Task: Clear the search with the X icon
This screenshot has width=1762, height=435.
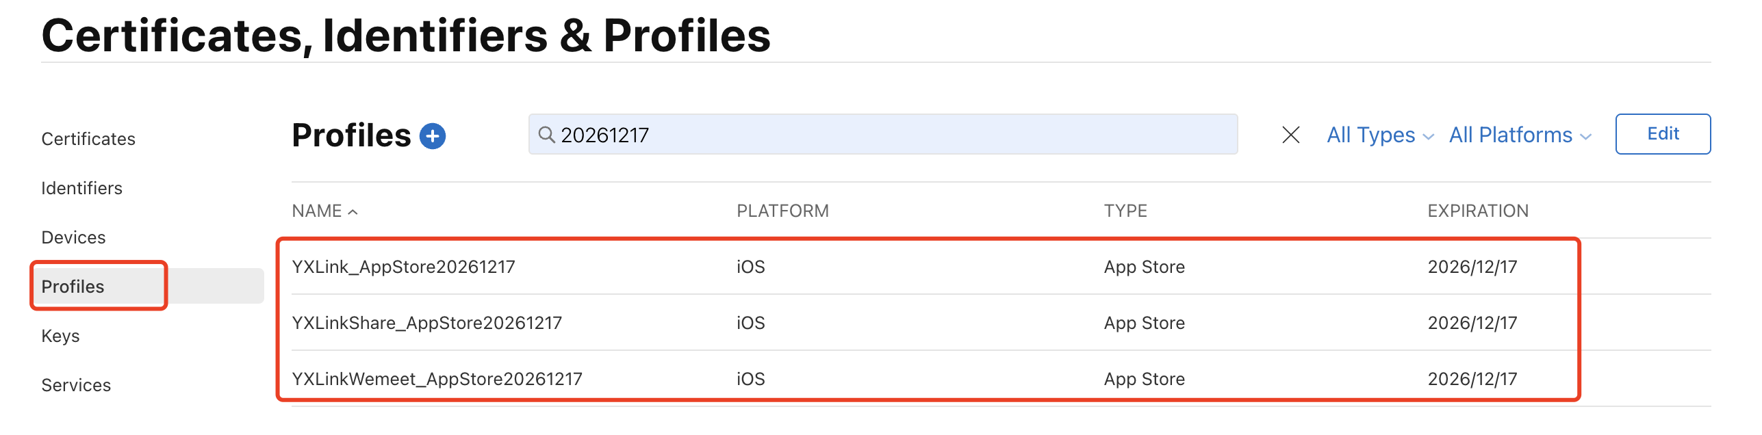Action: coord(1290,135)
